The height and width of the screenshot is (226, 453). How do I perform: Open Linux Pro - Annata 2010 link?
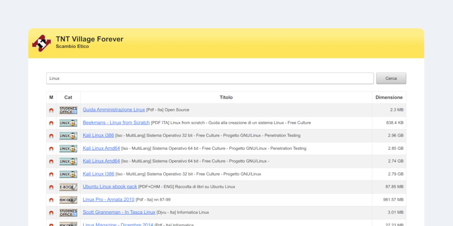[x=108, y=200]
